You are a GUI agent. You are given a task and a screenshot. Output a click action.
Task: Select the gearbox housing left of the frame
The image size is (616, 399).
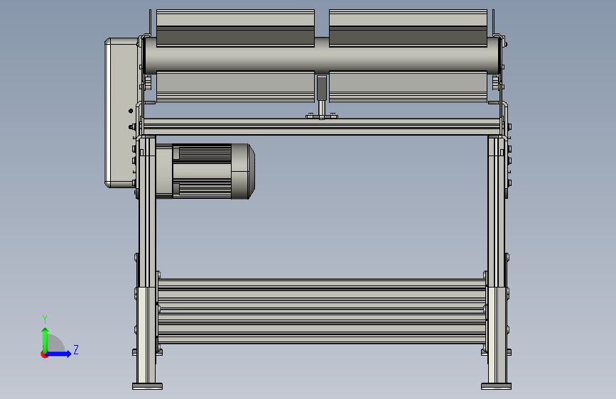click(121, 113)
